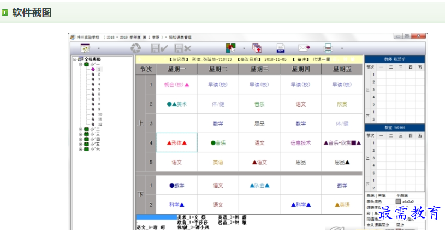Collapse the 小一 grade tree node

(80, 64)
